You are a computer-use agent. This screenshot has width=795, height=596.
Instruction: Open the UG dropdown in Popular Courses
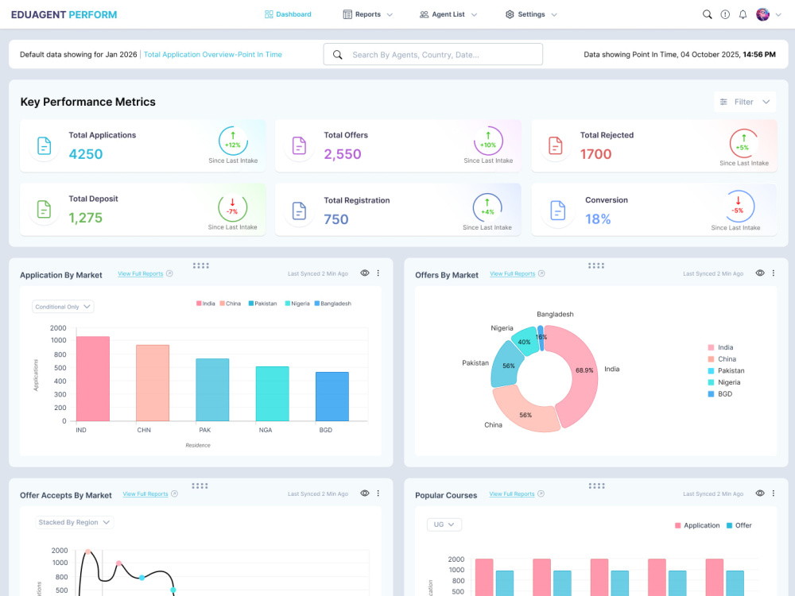click(x=444, y=524)
